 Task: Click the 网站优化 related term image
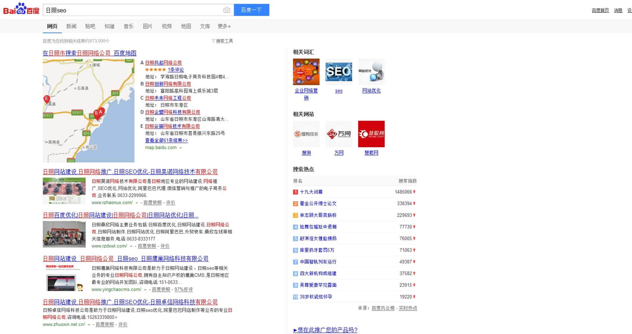(371, 72)
